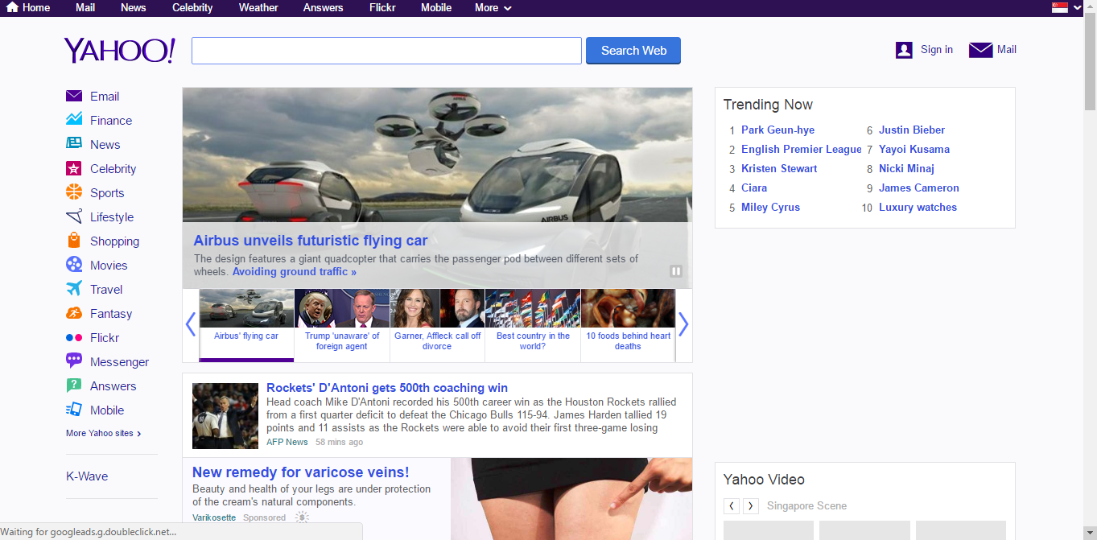Go to previous carousel stories arrow
The image size is (1097, 540).
tap(191, 324)
